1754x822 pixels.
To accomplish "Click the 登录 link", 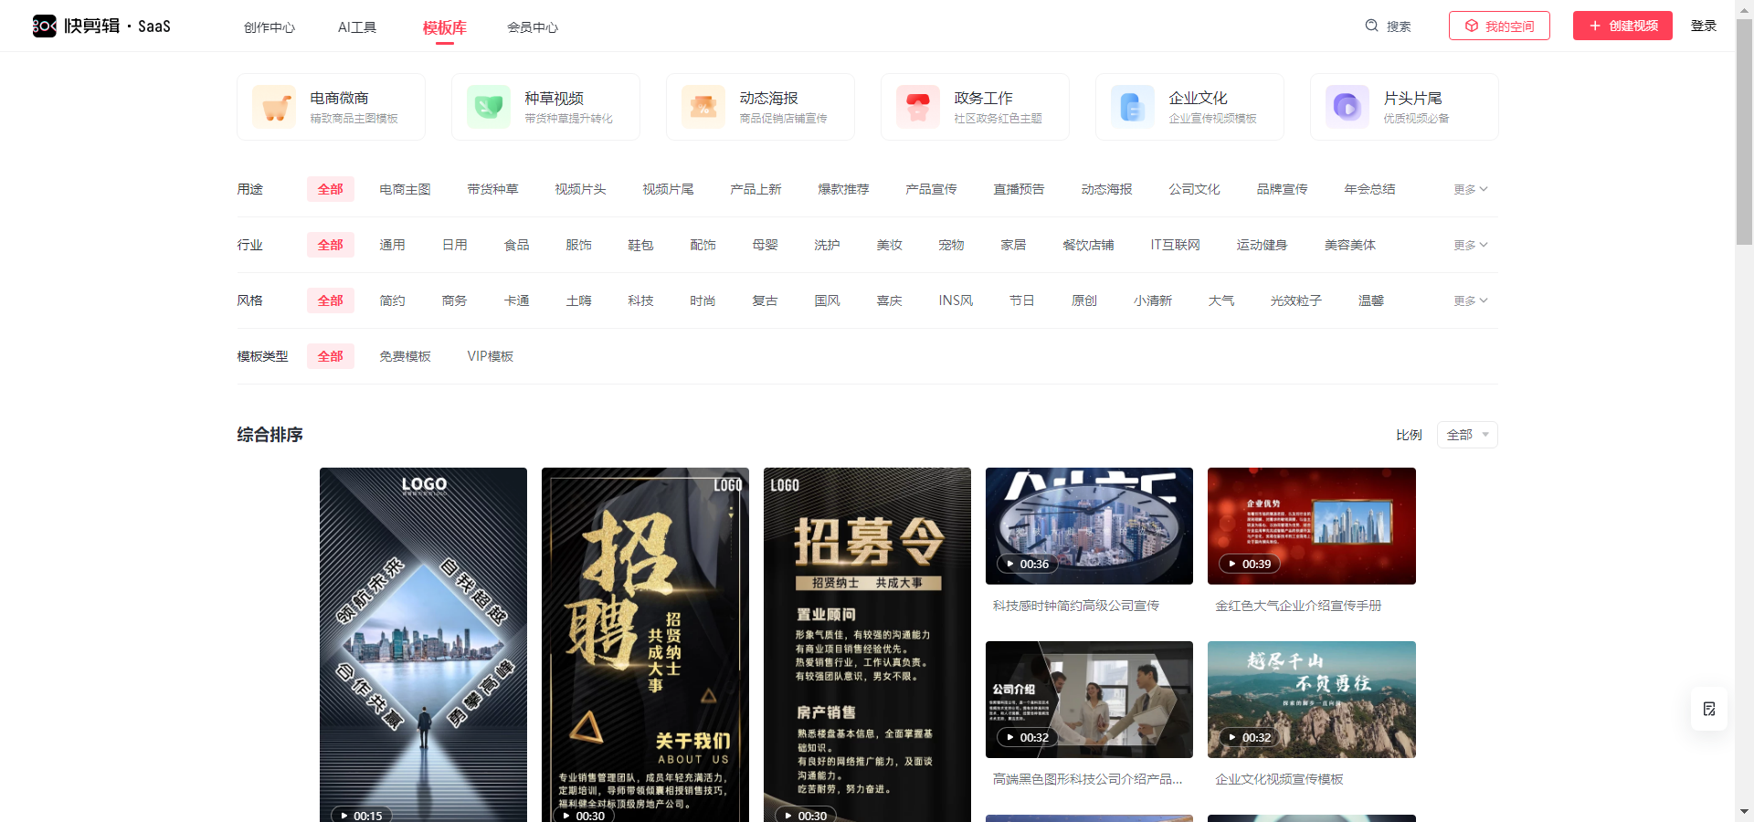I will pyautogui.click(x=1704, y=26).
